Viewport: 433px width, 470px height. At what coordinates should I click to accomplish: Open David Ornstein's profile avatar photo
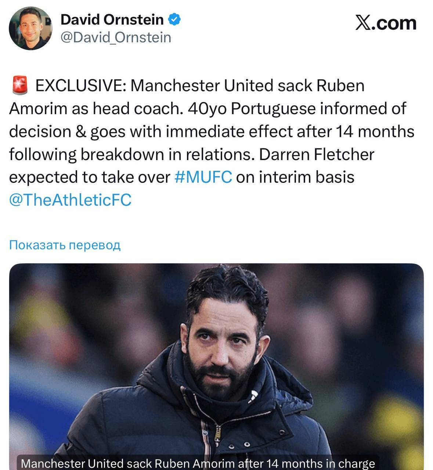pyautogui.click(x=30, y=28)
